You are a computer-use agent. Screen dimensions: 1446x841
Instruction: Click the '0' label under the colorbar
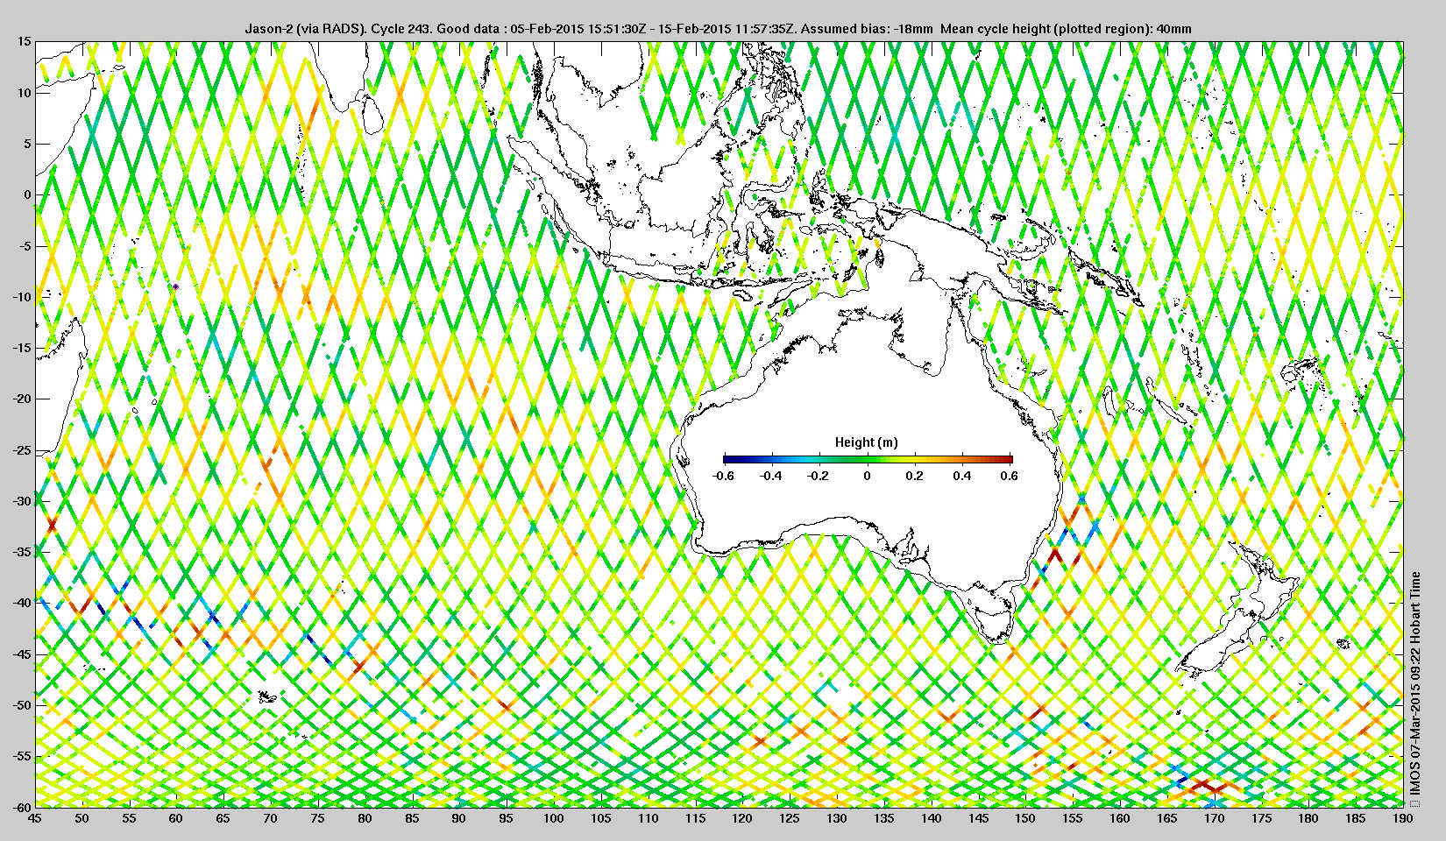tap(868, 477)
